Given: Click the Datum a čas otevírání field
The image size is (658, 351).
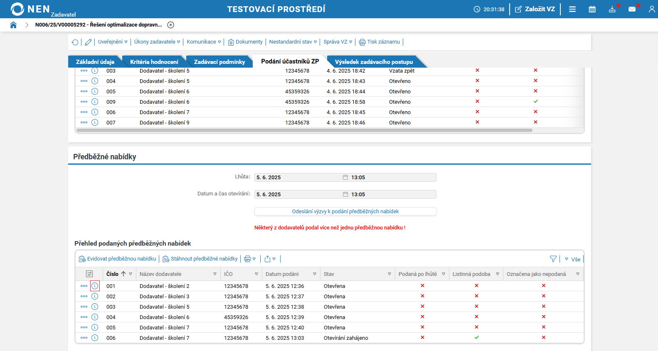Looking at the screenshot, I should [x=298, y=195].
